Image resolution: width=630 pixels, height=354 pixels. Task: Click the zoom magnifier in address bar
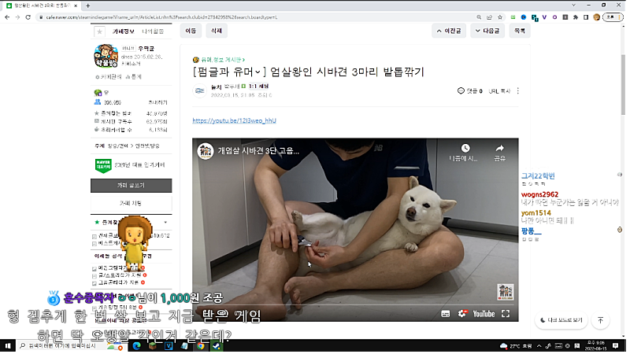[479, 17]
